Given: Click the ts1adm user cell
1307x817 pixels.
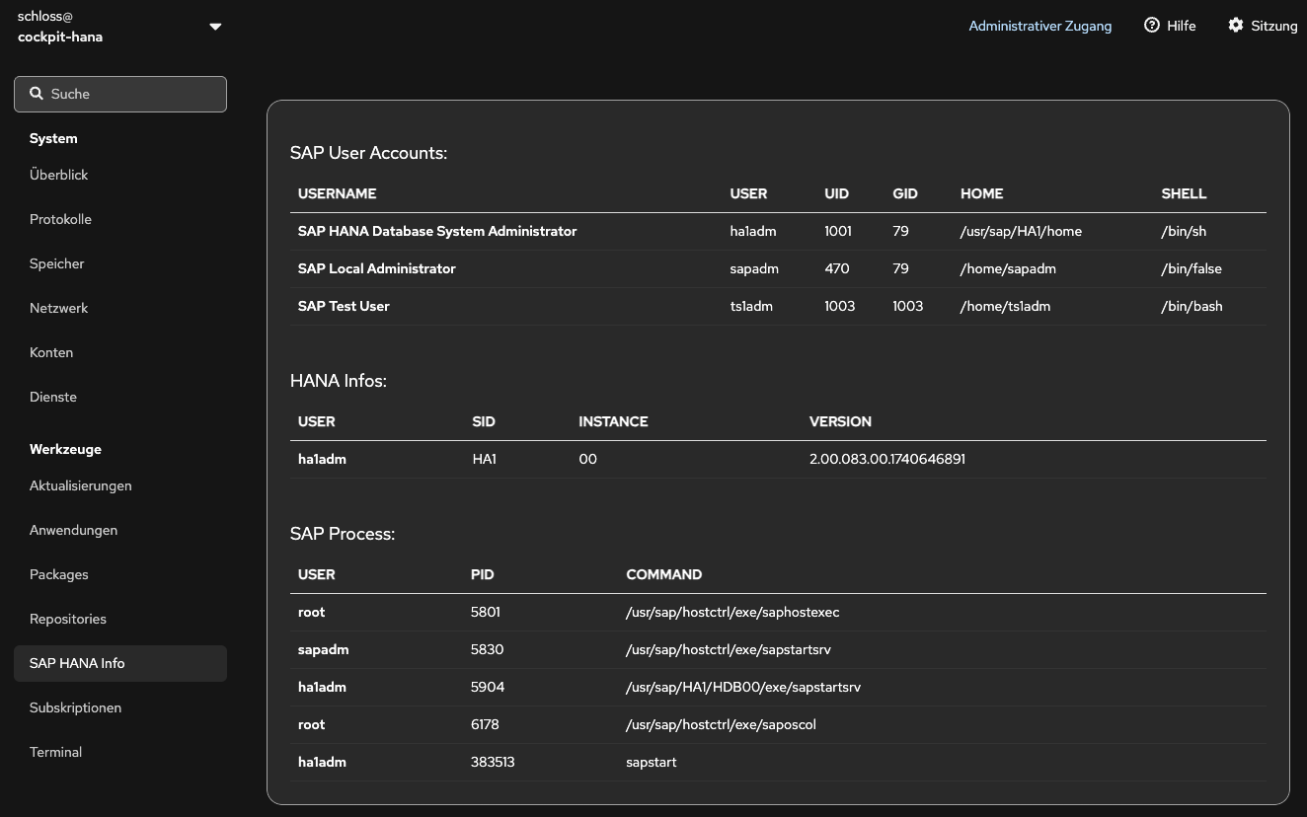Looking at the screenshot, I should pyautogui.click(x=751, y=306).
